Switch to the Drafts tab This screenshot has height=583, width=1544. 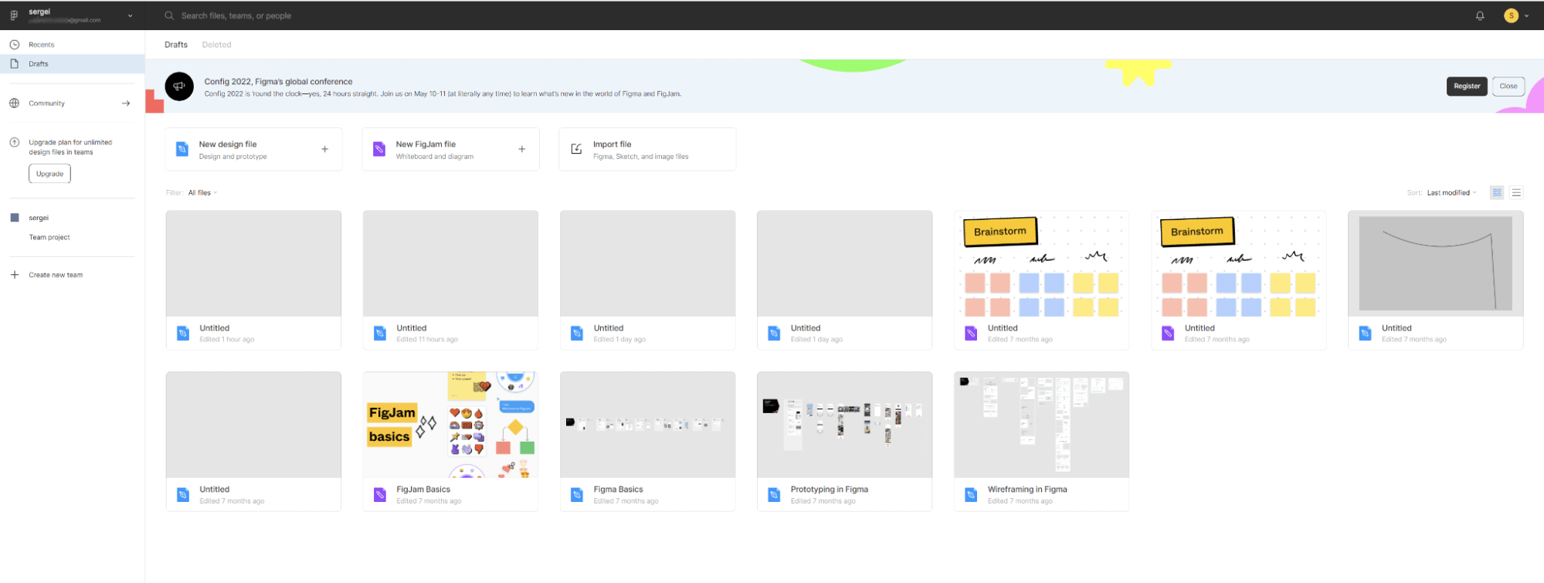click(176, 45)
